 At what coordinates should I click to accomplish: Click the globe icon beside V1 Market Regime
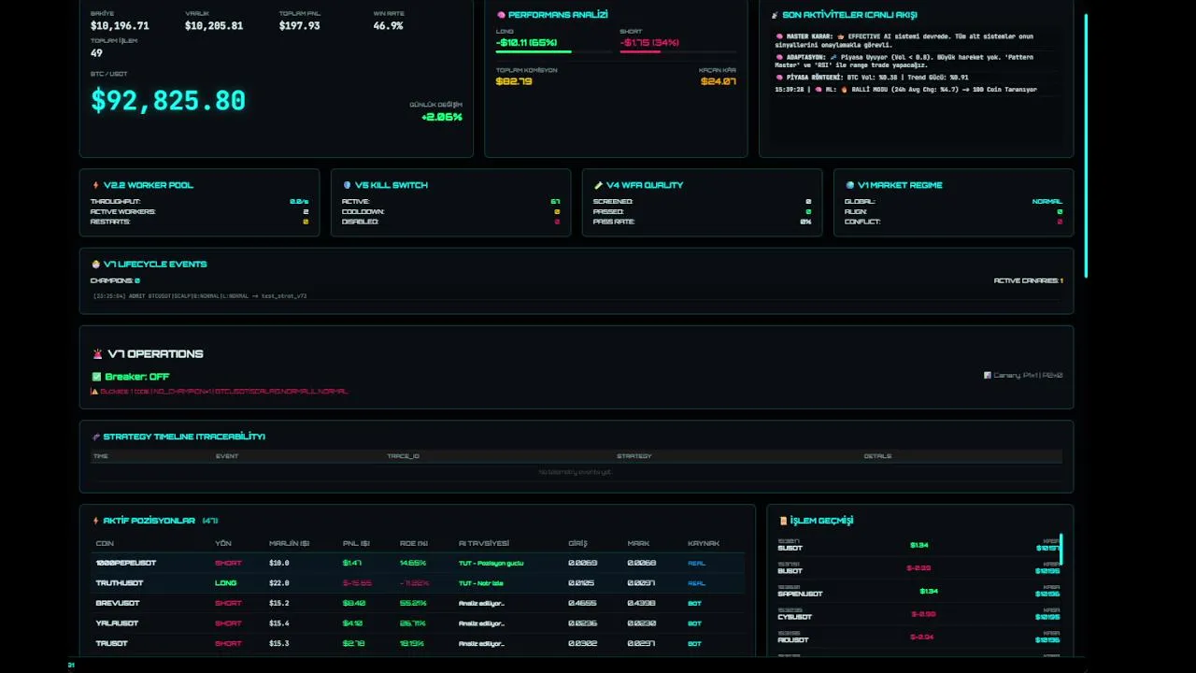click(849, 185)
